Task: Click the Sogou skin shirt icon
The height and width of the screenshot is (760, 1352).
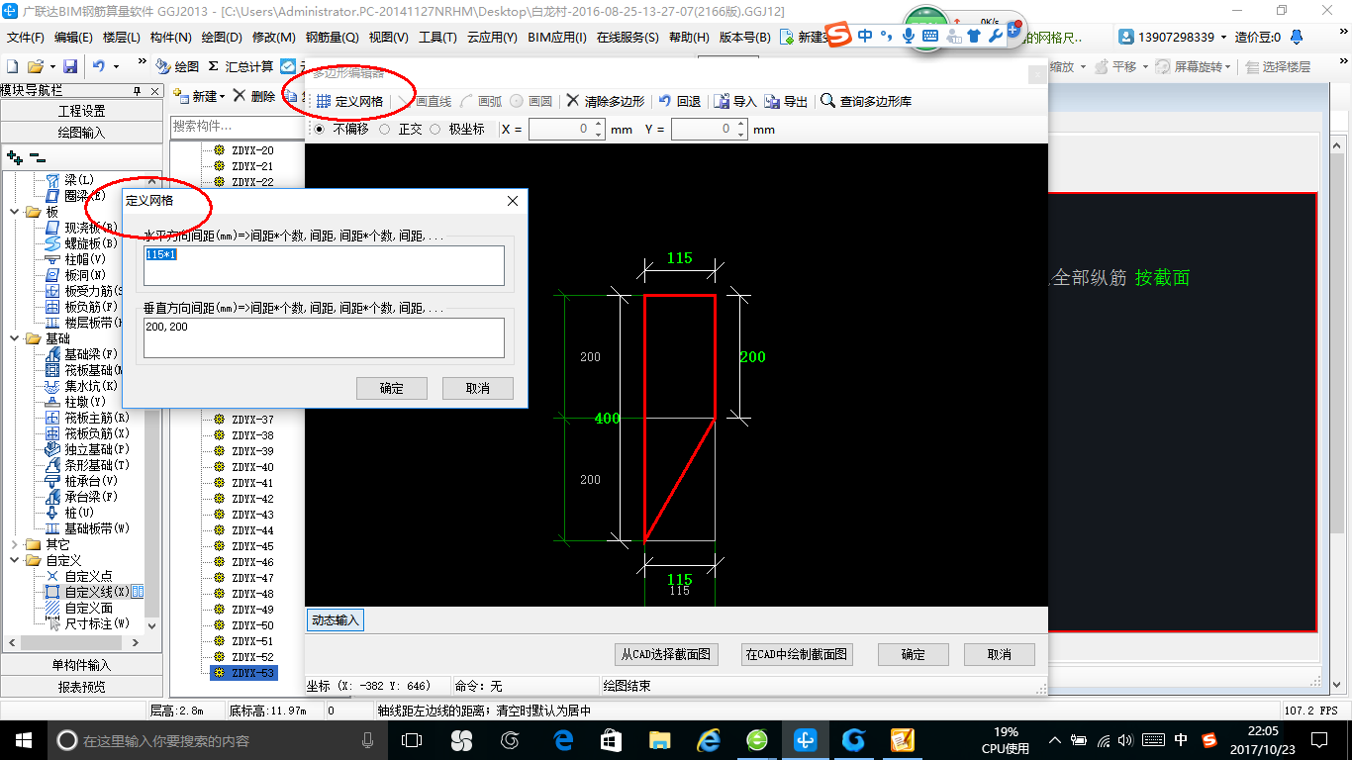Action: 974,36
